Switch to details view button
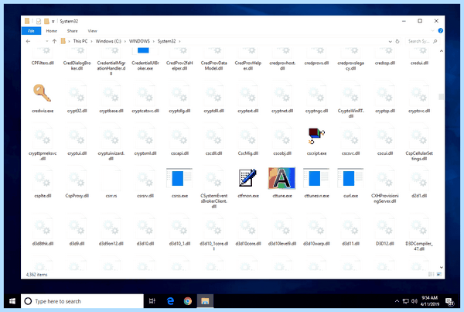Viewport: 464px width, 312px height. point(432,274)
